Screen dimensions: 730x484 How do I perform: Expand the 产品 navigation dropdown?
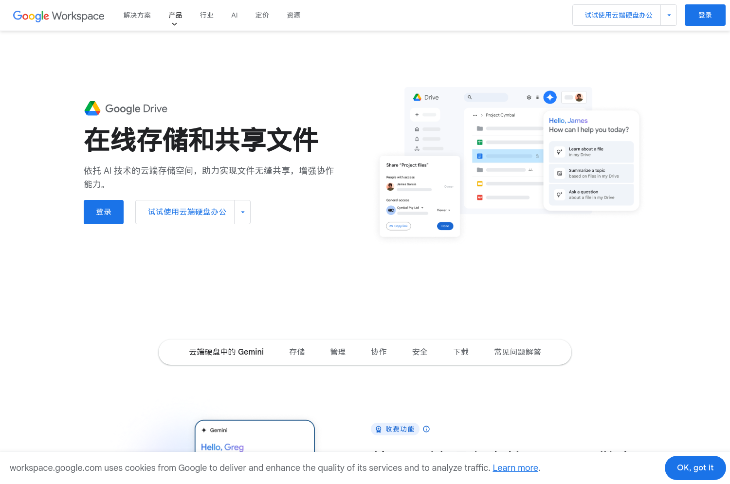click(x=175, y=15)
